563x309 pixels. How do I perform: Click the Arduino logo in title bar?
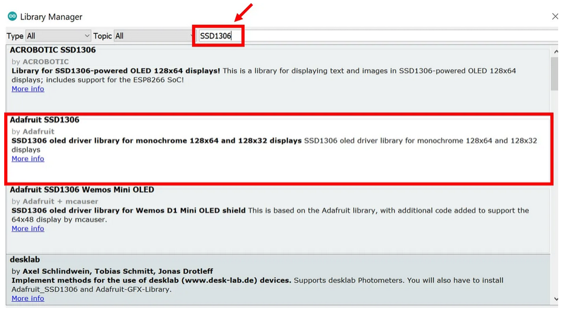11,16
